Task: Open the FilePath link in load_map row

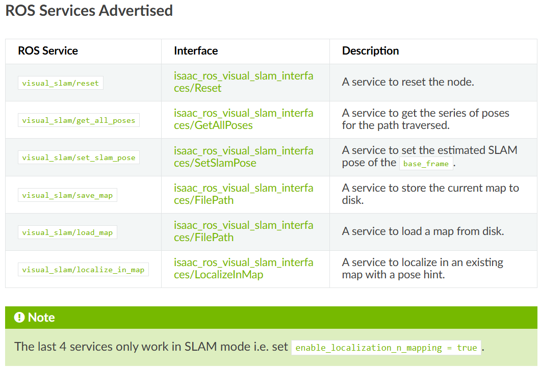Action: (x=243, y=231)
